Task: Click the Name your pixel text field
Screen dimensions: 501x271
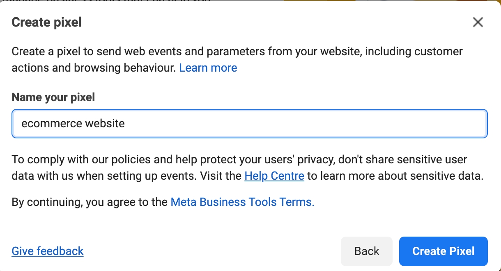Action: coord(249,123)
